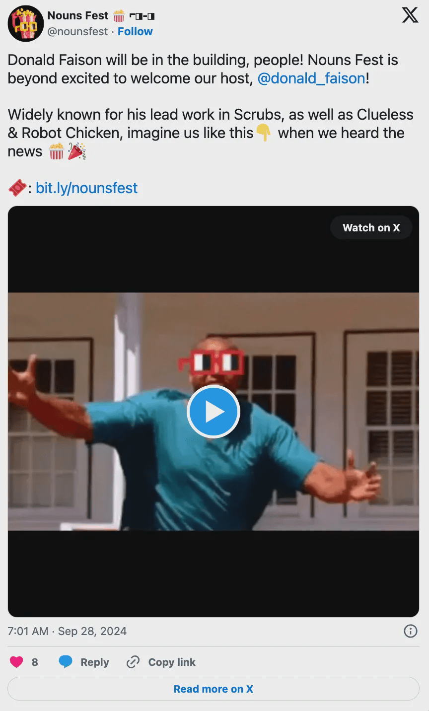Click the Reply text label
Screen dimensions: 429x711
[x=94, y=662]
